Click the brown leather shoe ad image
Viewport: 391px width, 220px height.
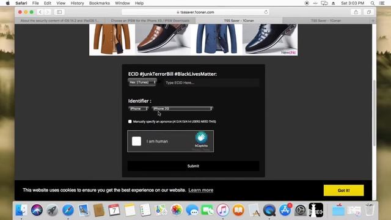[163, 39]
